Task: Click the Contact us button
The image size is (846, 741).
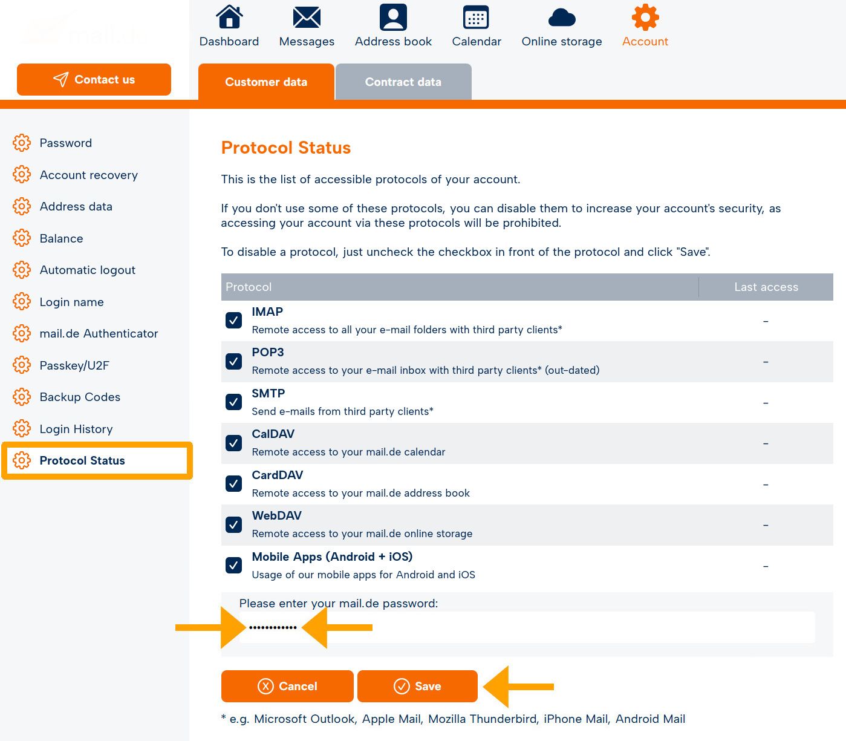Action: tap(94, 79)
